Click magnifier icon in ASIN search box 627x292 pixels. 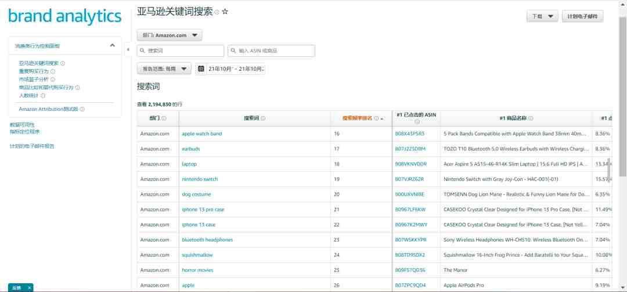(233, 51)
